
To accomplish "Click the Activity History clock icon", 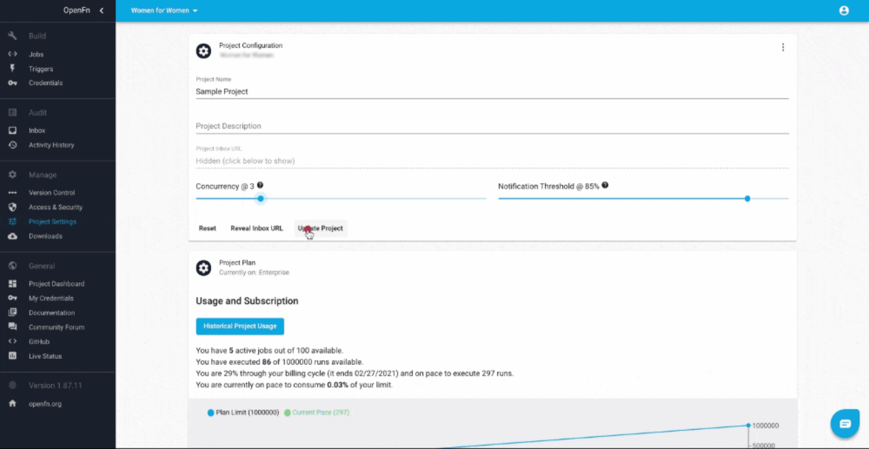I will click(12, 145).
